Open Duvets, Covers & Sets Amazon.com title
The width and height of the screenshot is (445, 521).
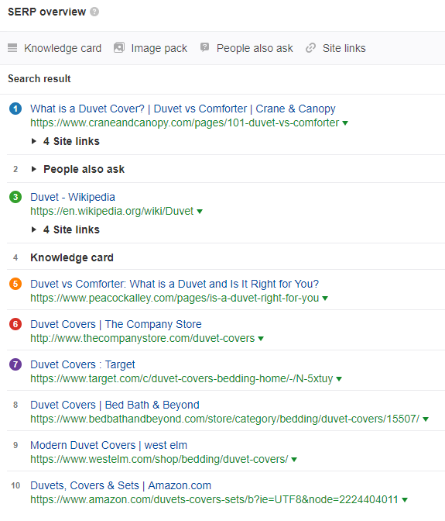[121, 485]
